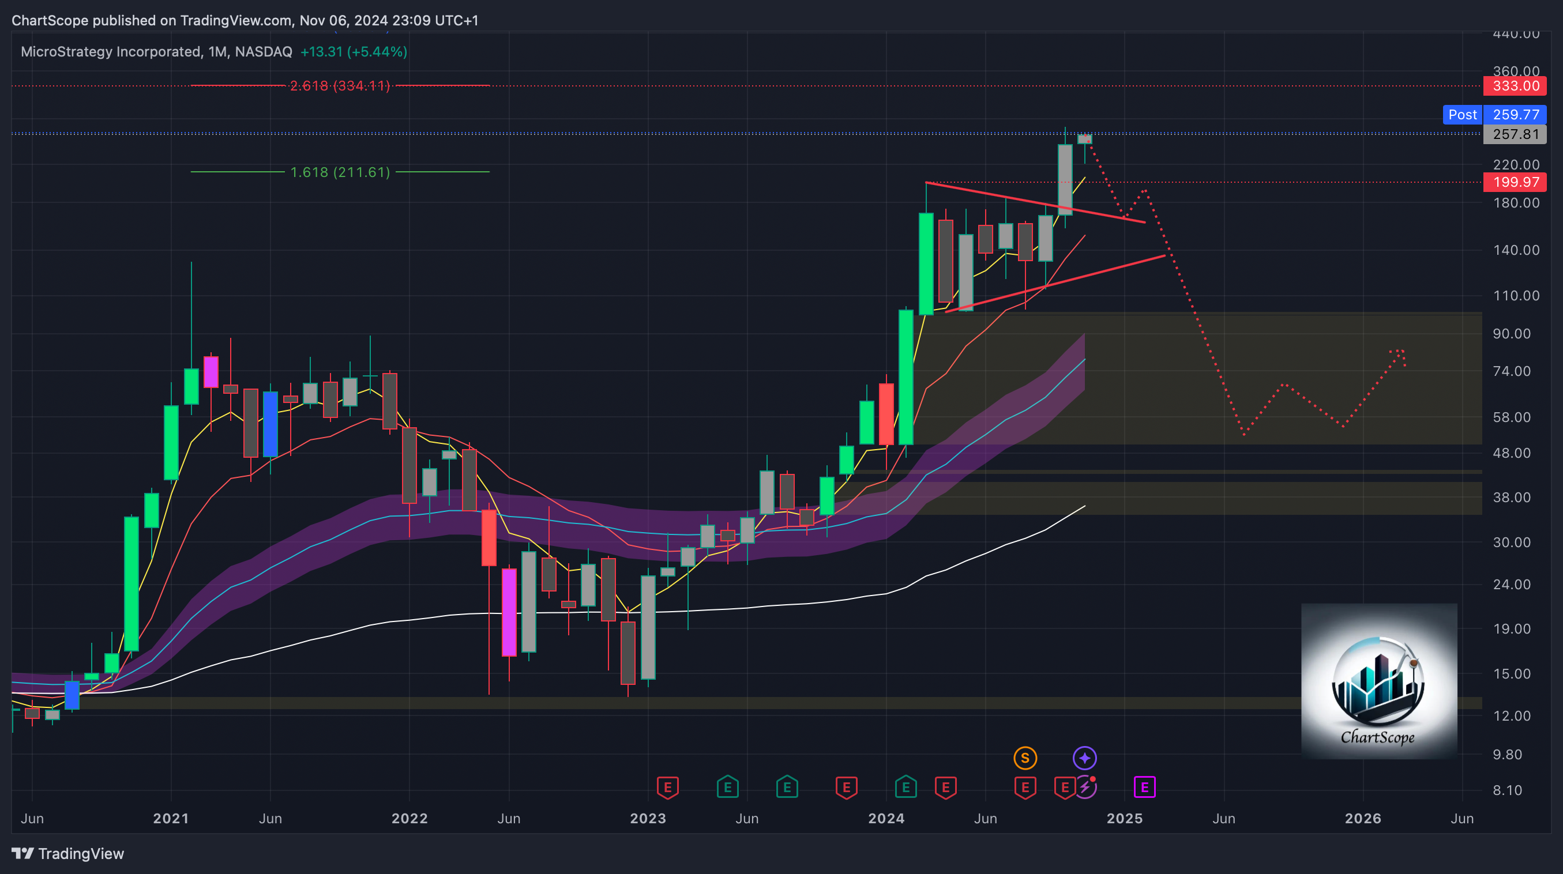Click the +13.31 (+5.44%) price change text
This screenshot has width=1563, height=874.
pyautogui.click(x=354, y=51)
